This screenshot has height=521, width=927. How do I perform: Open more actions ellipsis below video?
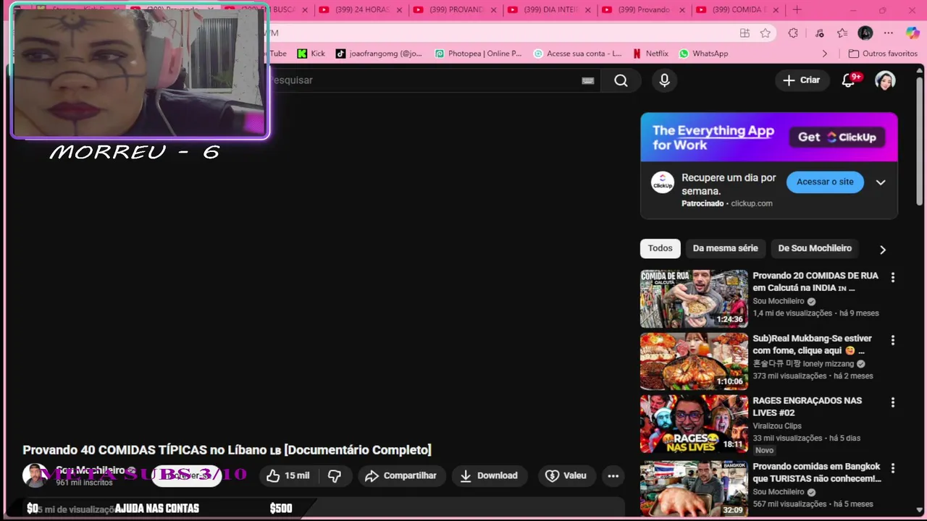613,475
